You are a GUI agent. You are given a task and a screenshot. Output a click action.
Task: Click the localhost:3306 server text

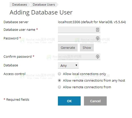[92, 22]
